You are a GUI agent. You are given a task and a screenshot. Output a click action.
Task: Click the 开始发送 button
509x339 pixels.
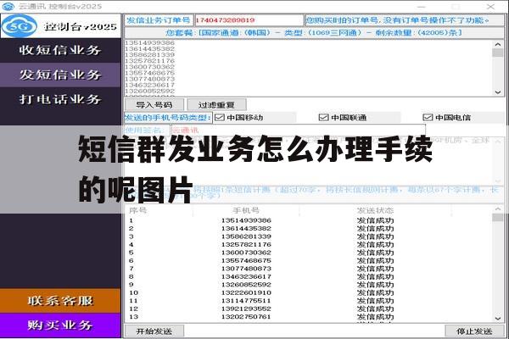pyautogui.click(x=154, y=331)
